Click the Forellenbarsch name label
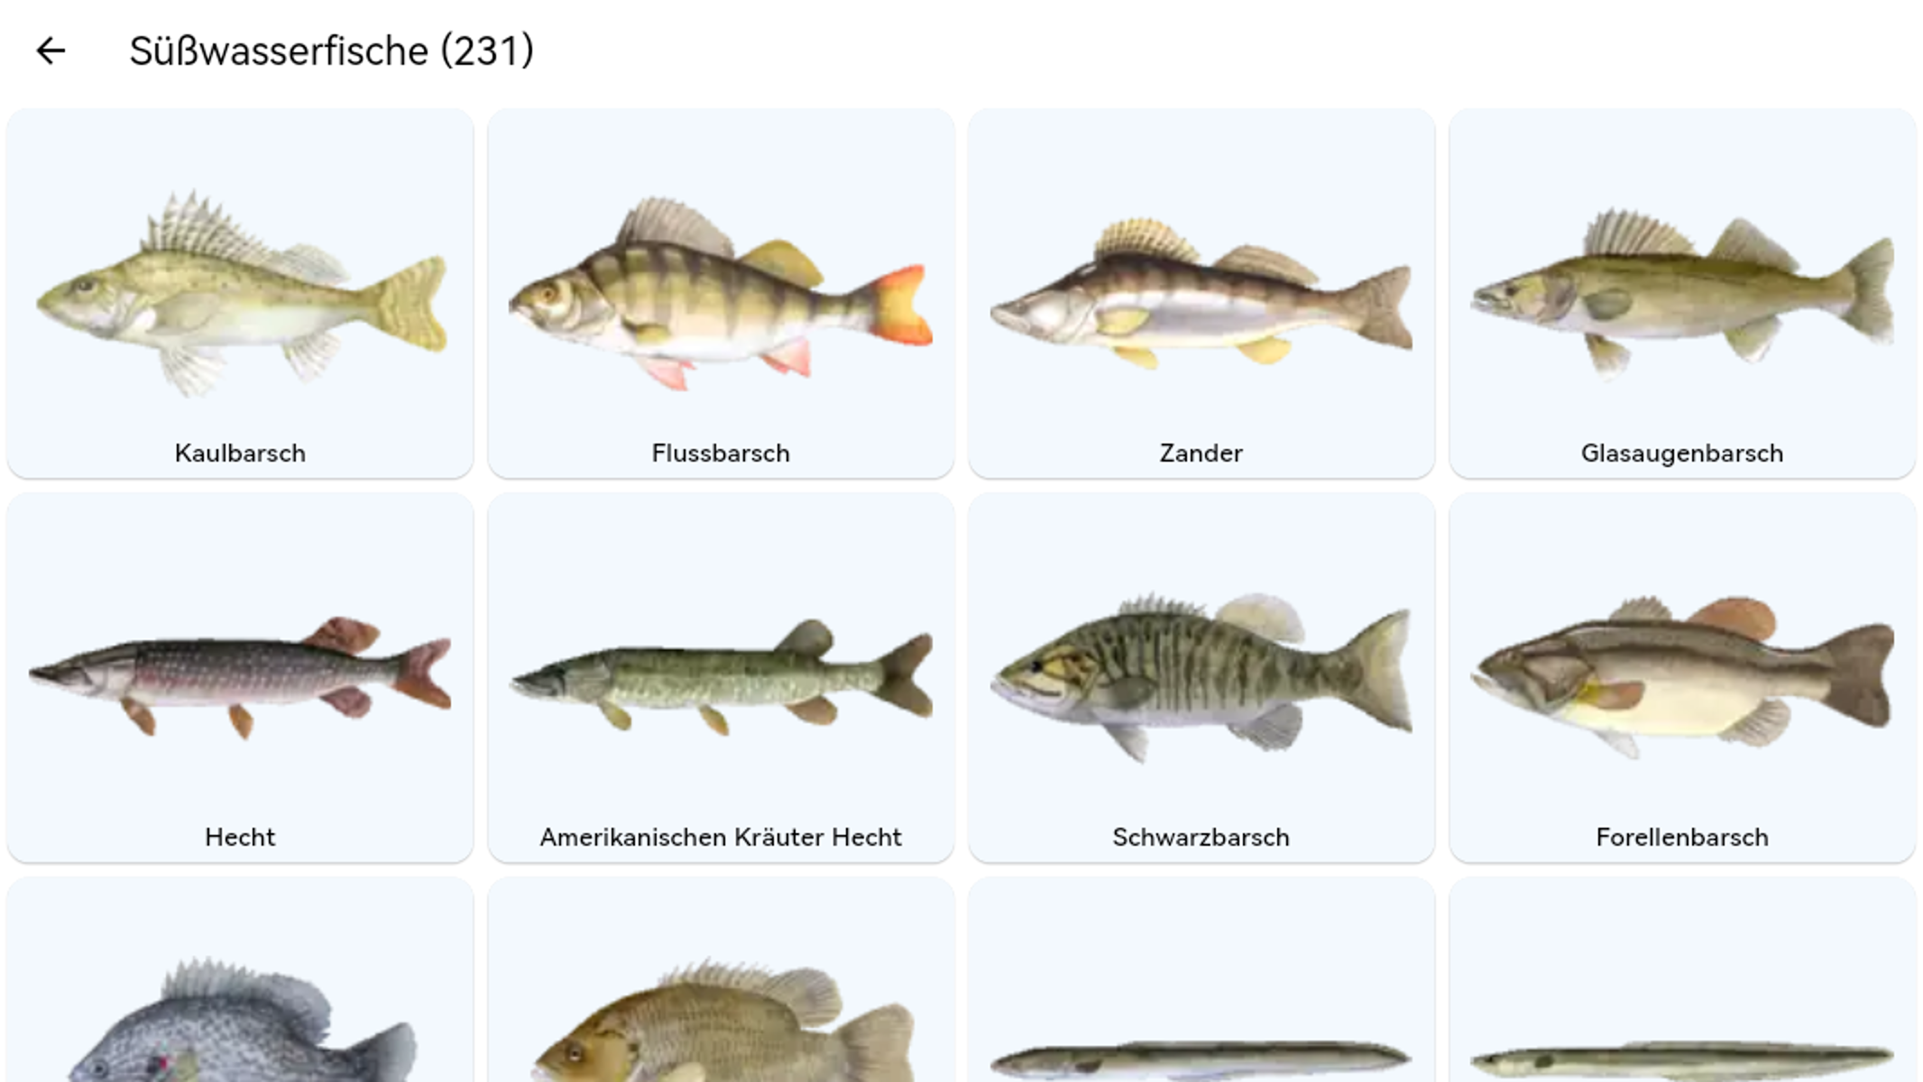The height and width of the screenshot is (1082, 1923). [1682, 837]
